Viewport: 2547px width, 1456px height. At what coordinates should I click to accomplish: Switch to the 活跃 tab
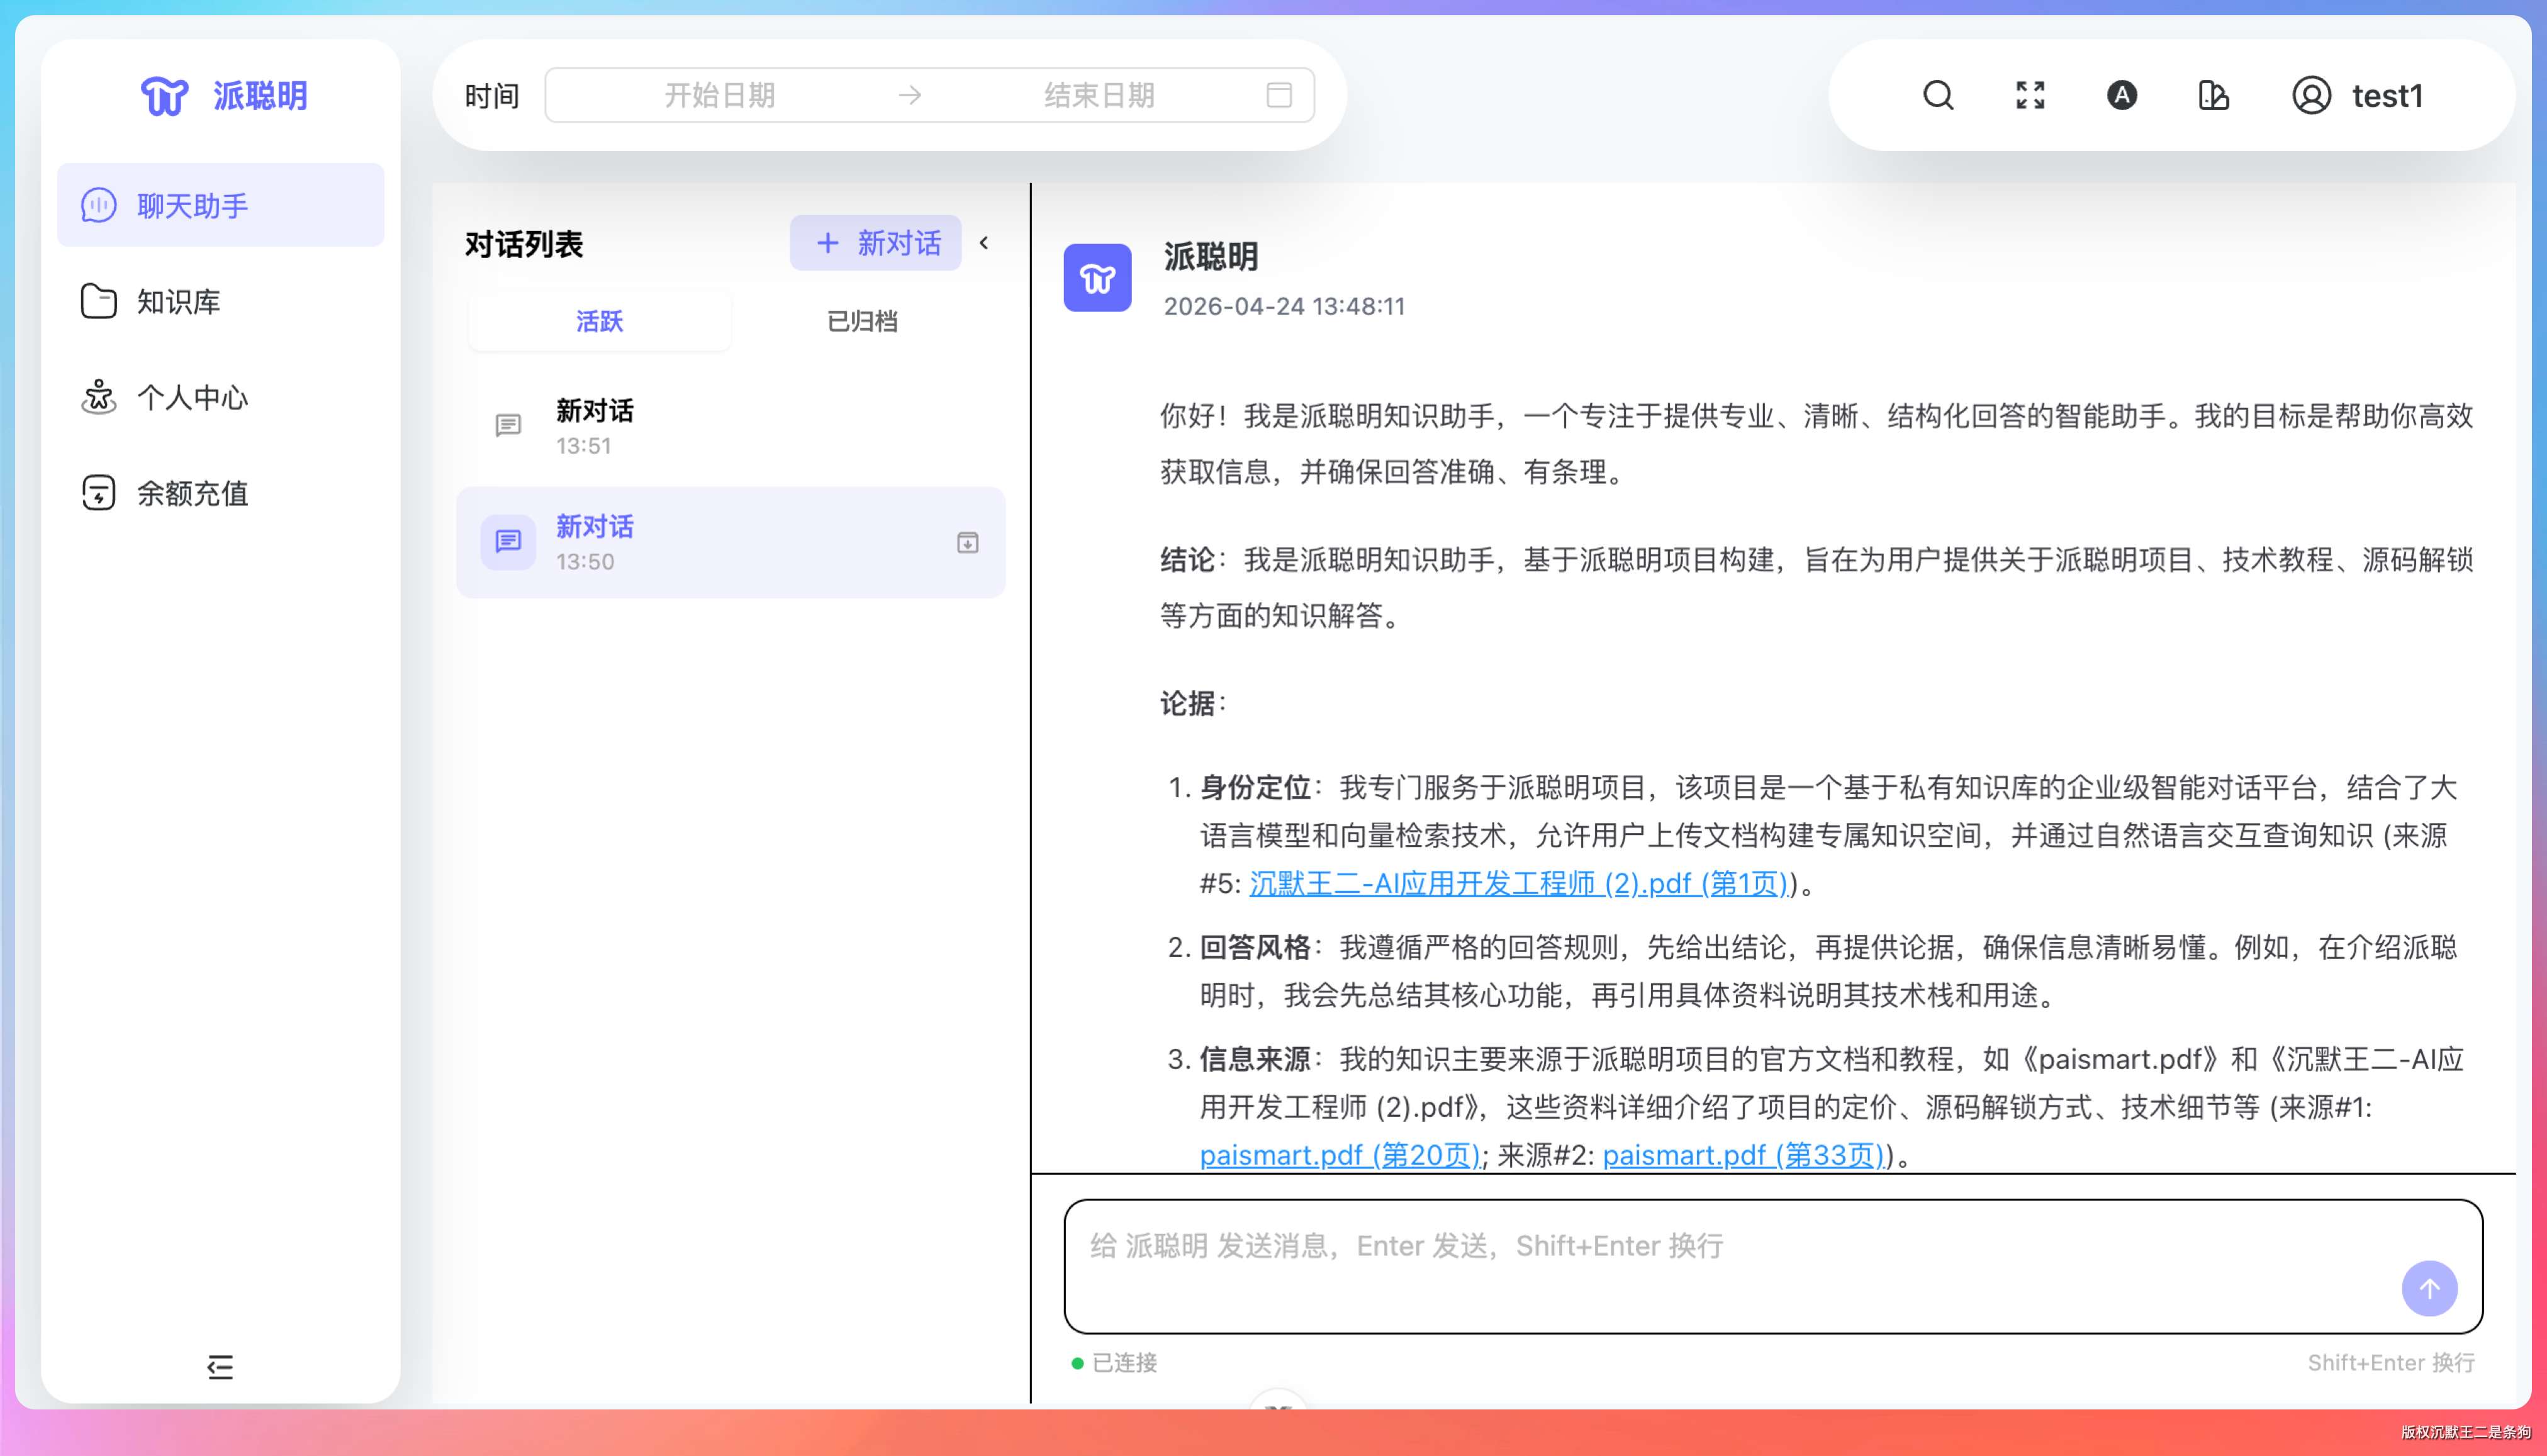tap(599, 321)
